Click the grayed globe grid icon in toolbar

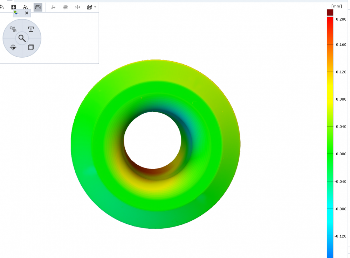pyautogui.click(x=65, y=7)
